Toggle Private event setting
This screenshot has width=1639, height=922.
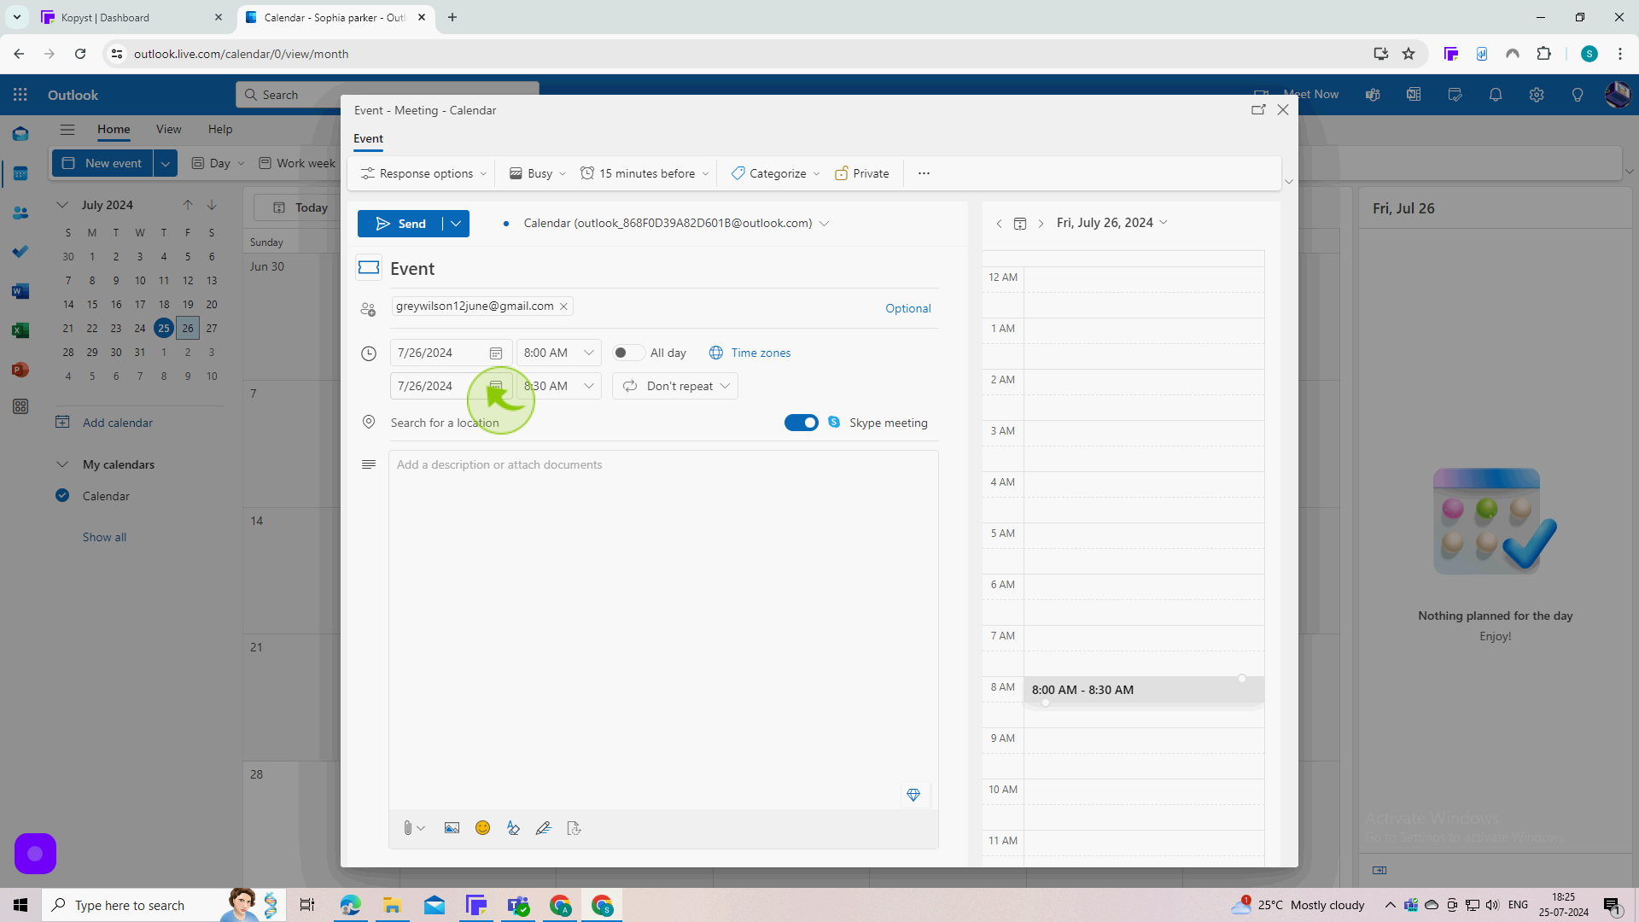pyautogui.click(x=862, y=173)
